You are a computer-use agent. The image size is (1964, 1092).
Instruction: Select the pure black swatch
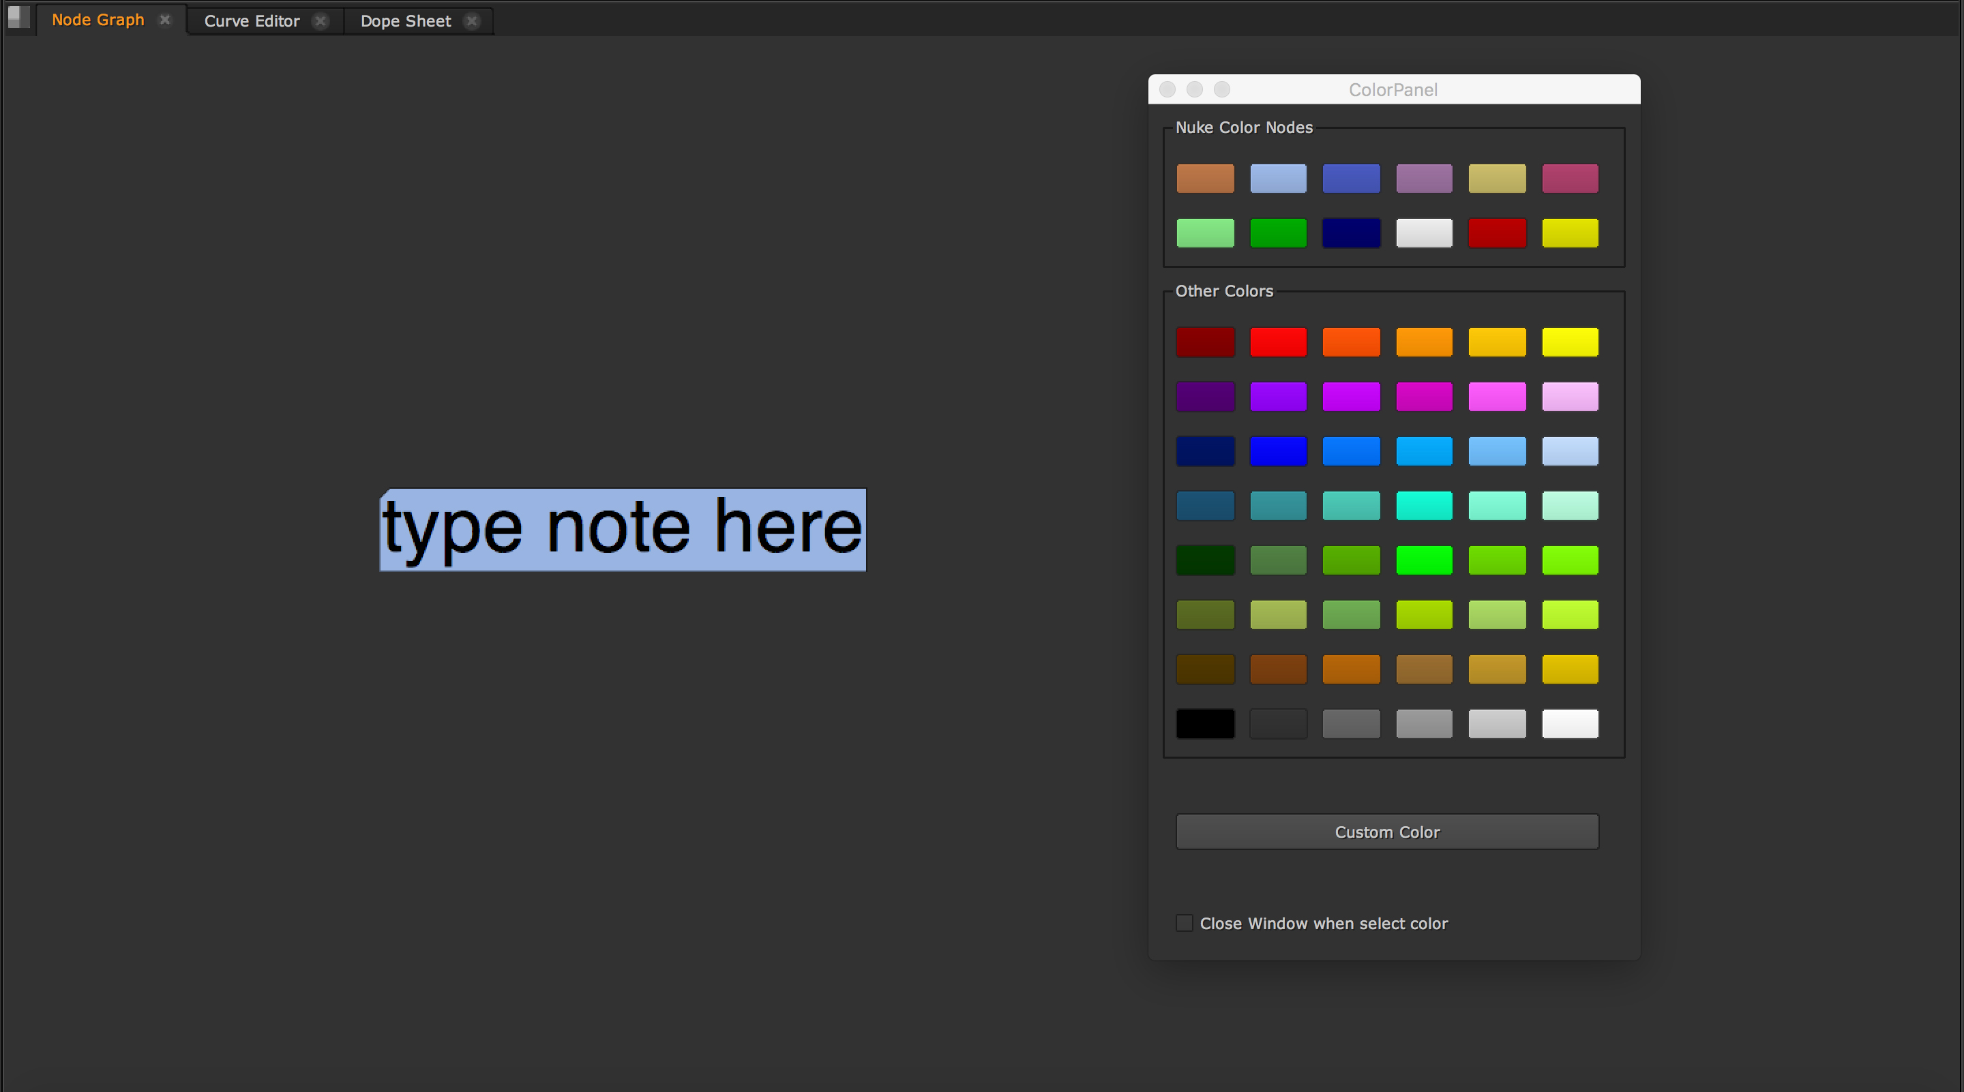click(x=1204, y=723)
